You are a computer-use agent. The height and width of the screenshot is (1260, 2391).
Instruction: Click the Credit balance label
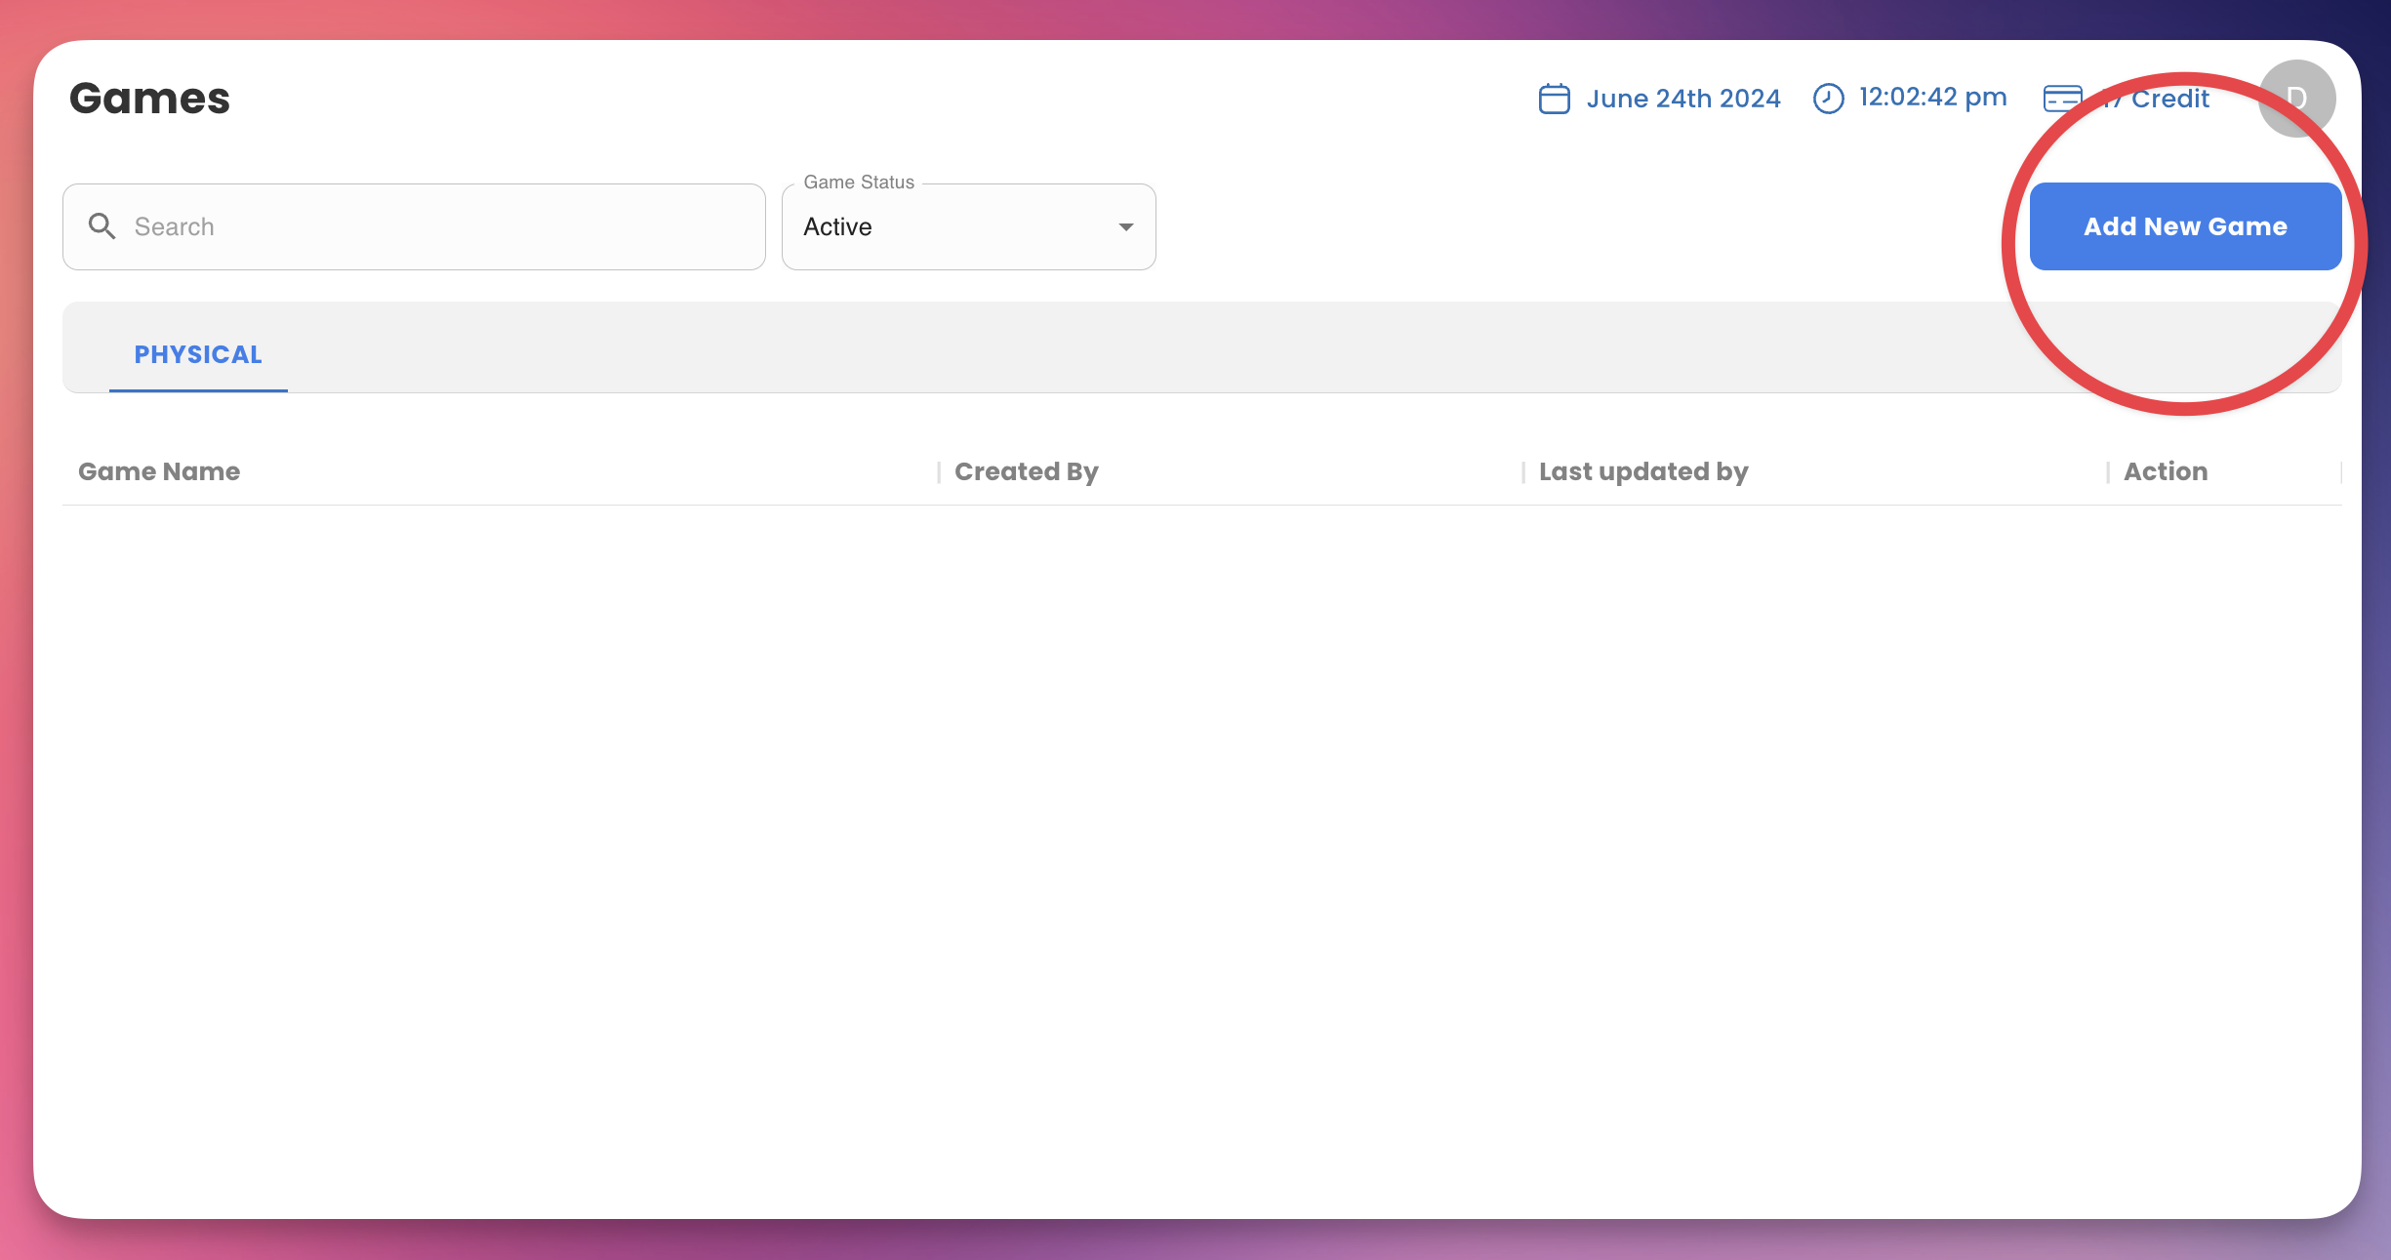(x=2168, y=99)
